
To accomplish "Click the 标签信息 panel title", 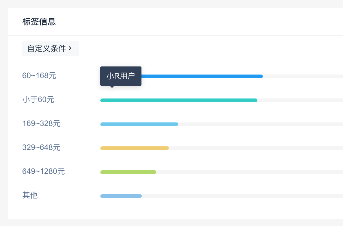I will click(39, 22).
